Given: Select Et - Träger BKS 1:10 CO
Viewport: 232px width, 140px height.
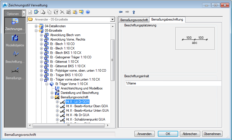Looking at the screenshot, I should pos(66,75).
